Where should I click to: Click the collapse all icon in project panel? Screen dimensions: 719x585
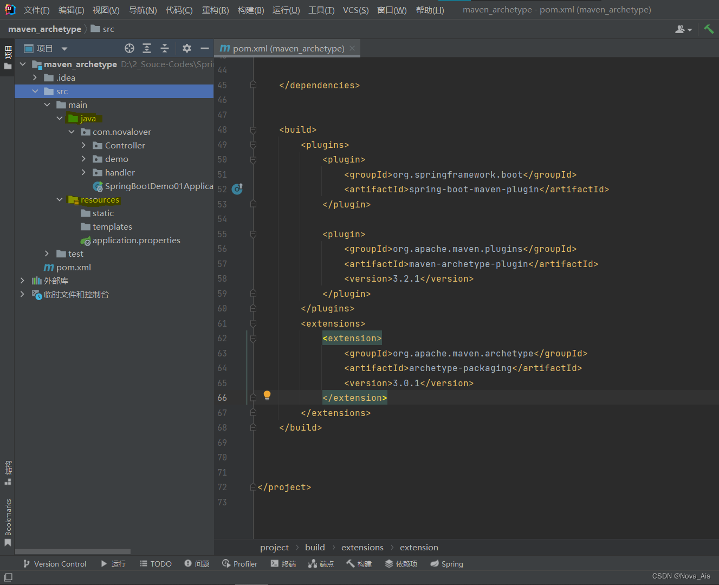165,48
